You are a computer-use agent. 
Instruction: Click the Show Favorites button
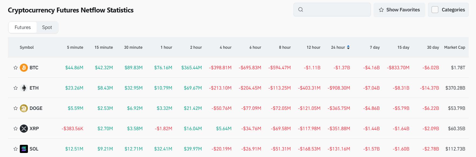[x=399, y=10]
